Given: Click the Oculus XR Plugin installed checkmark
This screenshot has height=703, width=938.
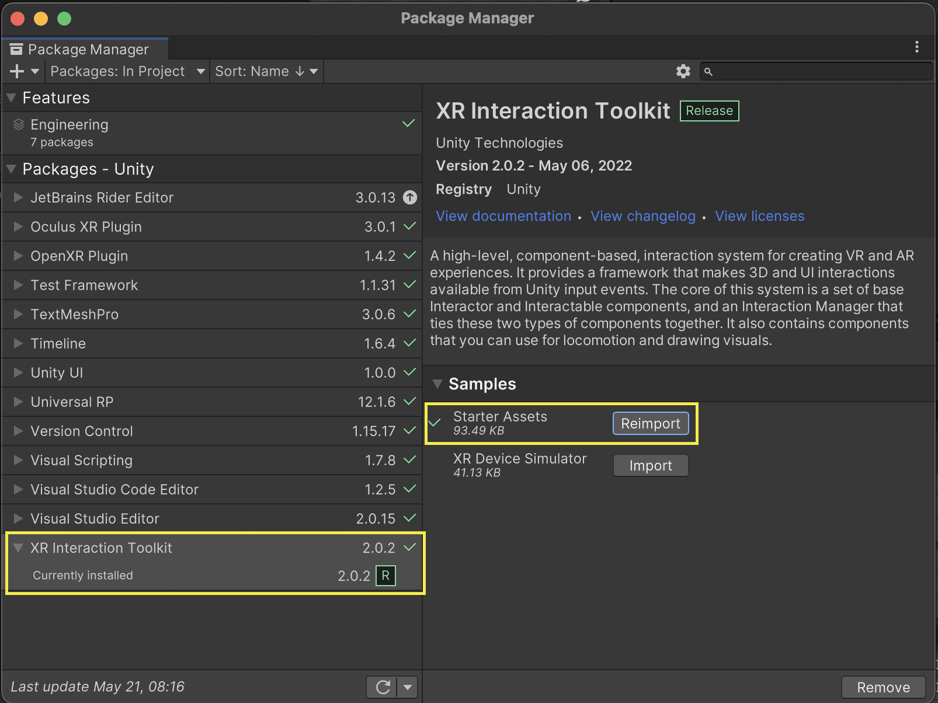Looking at the screenshot, I should (x=410, y=226).
